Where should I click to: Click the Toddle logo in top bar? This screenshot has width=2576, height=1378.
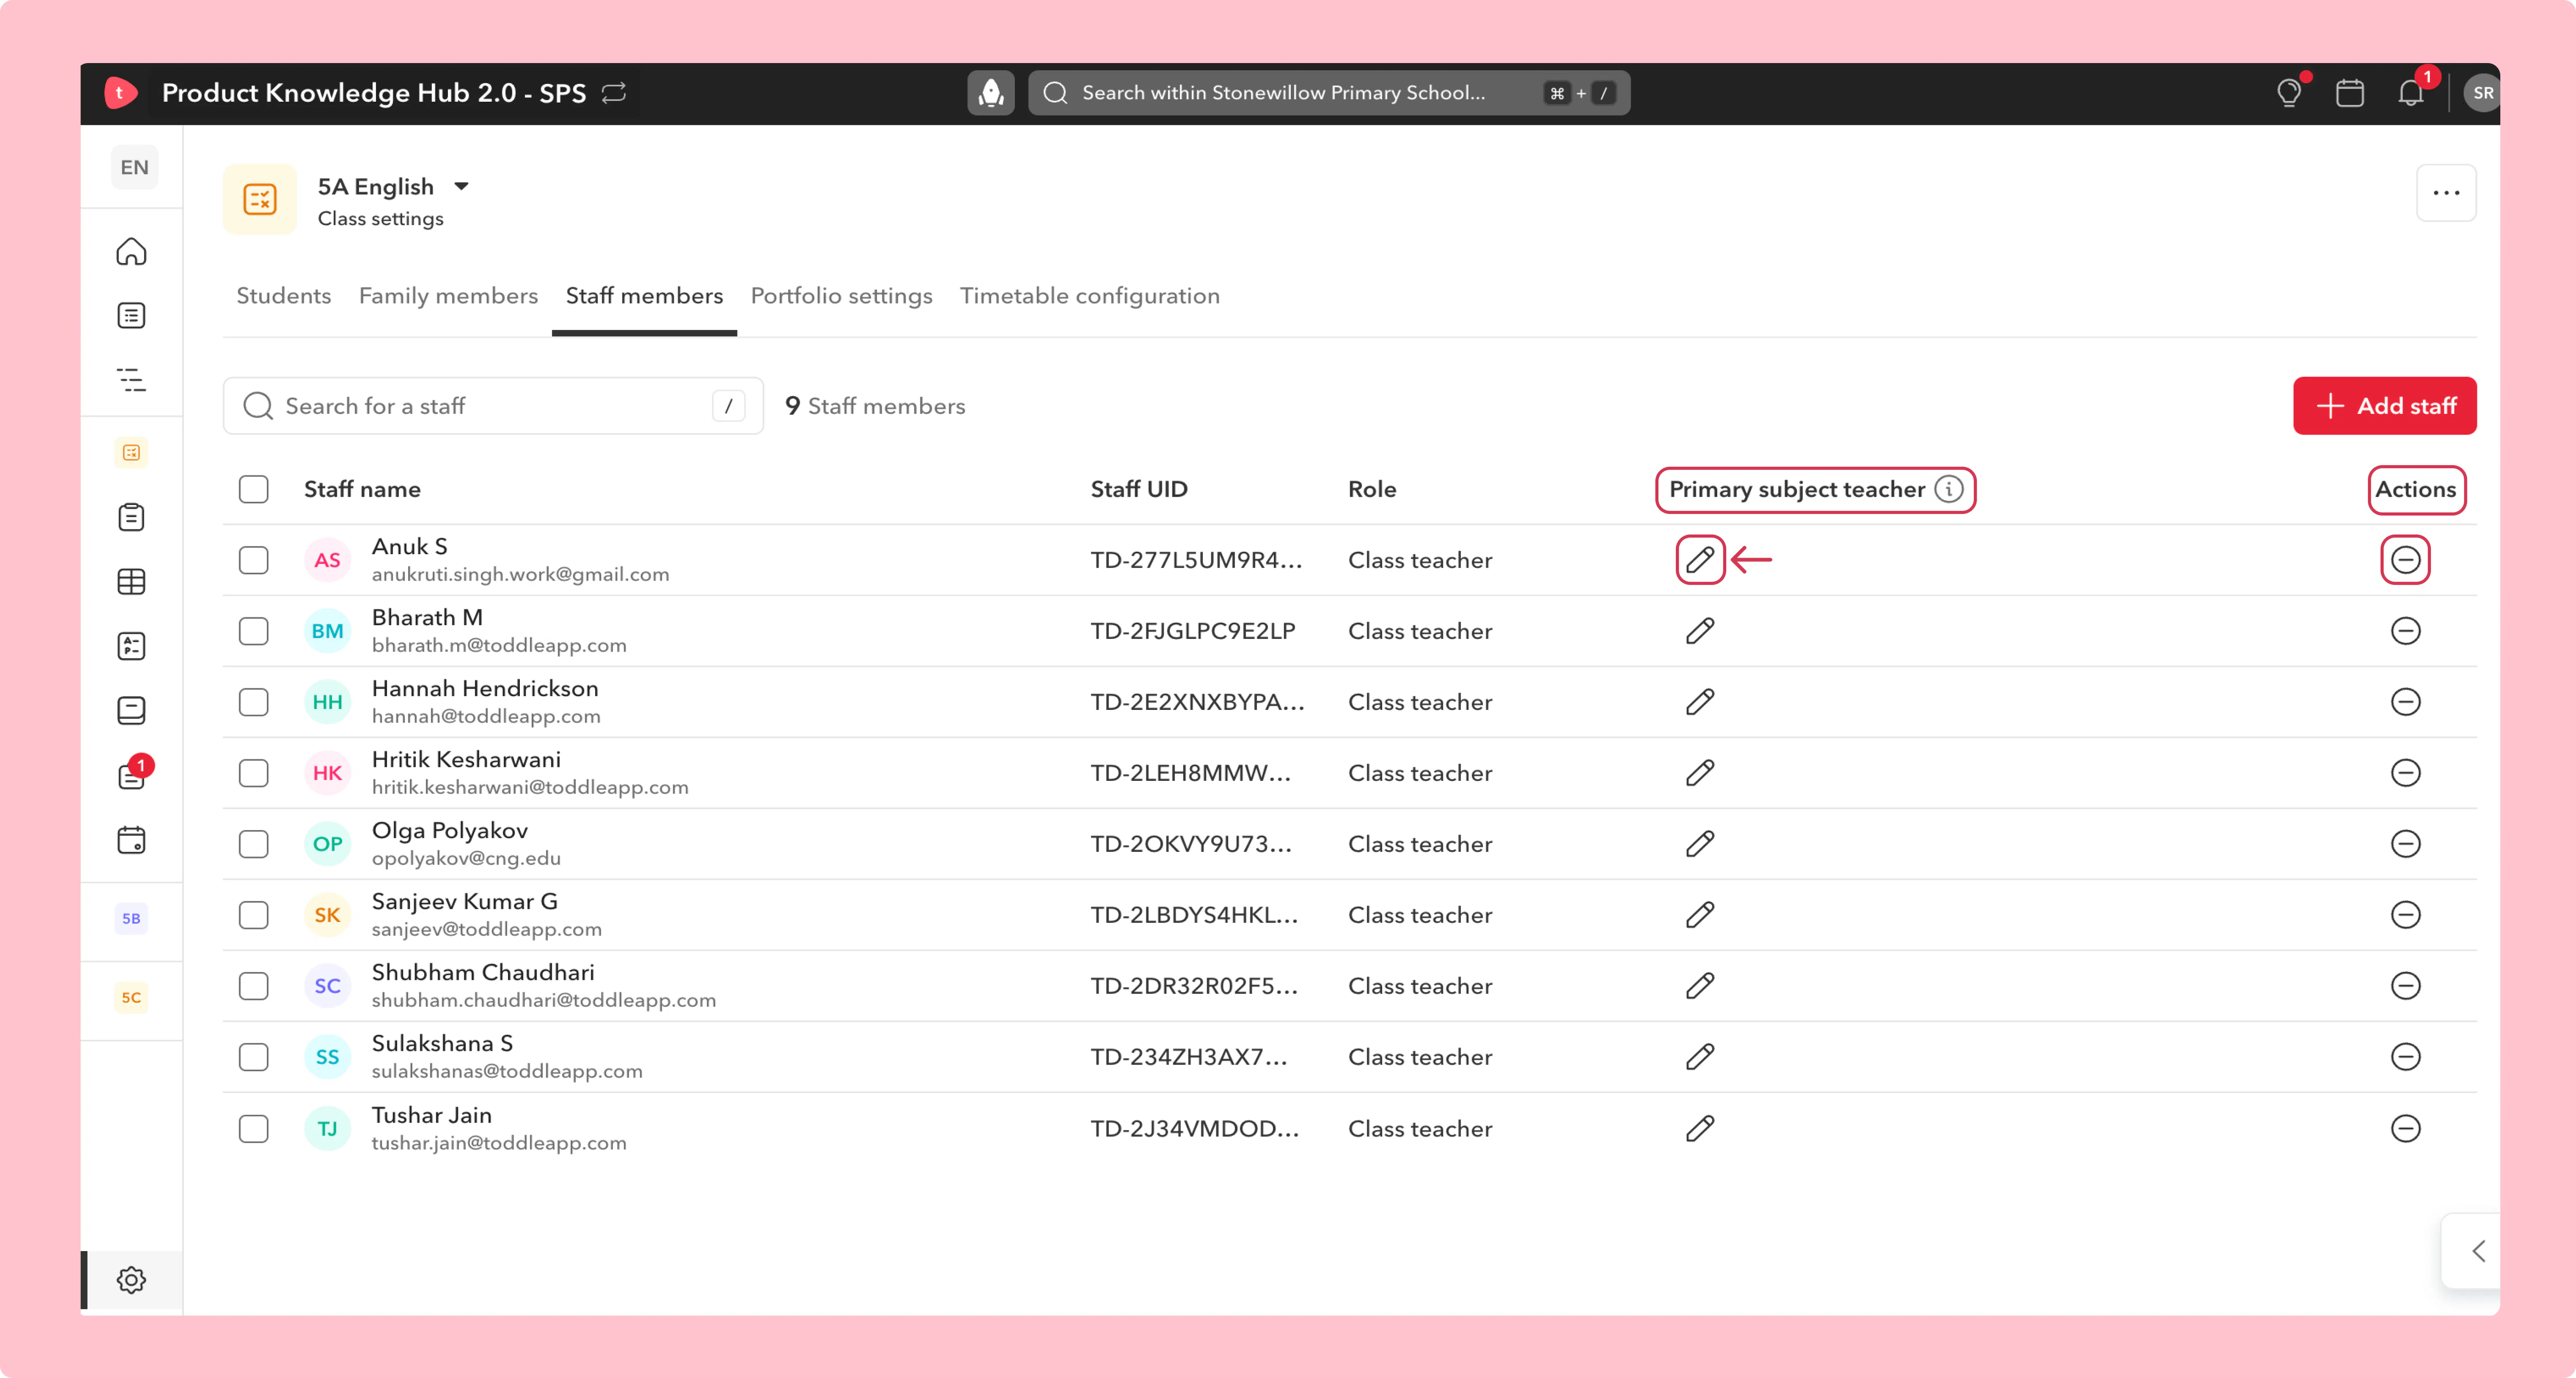pos(120,93)
